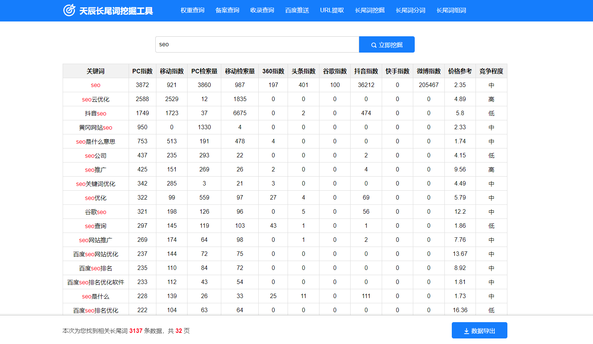
Task: Click the magnifier icon in 立即挖掘 button
Action: [x=374, y=45]
